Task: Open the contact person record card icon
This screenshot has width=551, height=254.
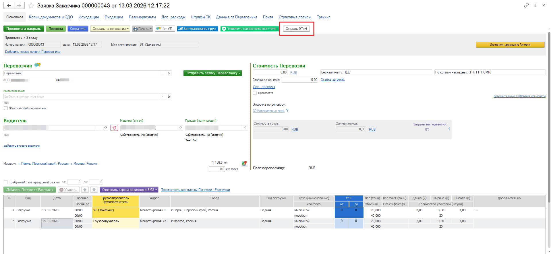Action: pos(169,96)
